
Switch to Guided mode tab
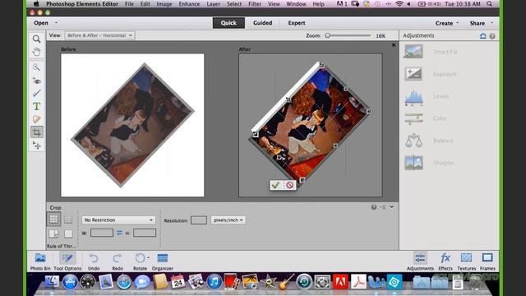click(x=263, y=23)
